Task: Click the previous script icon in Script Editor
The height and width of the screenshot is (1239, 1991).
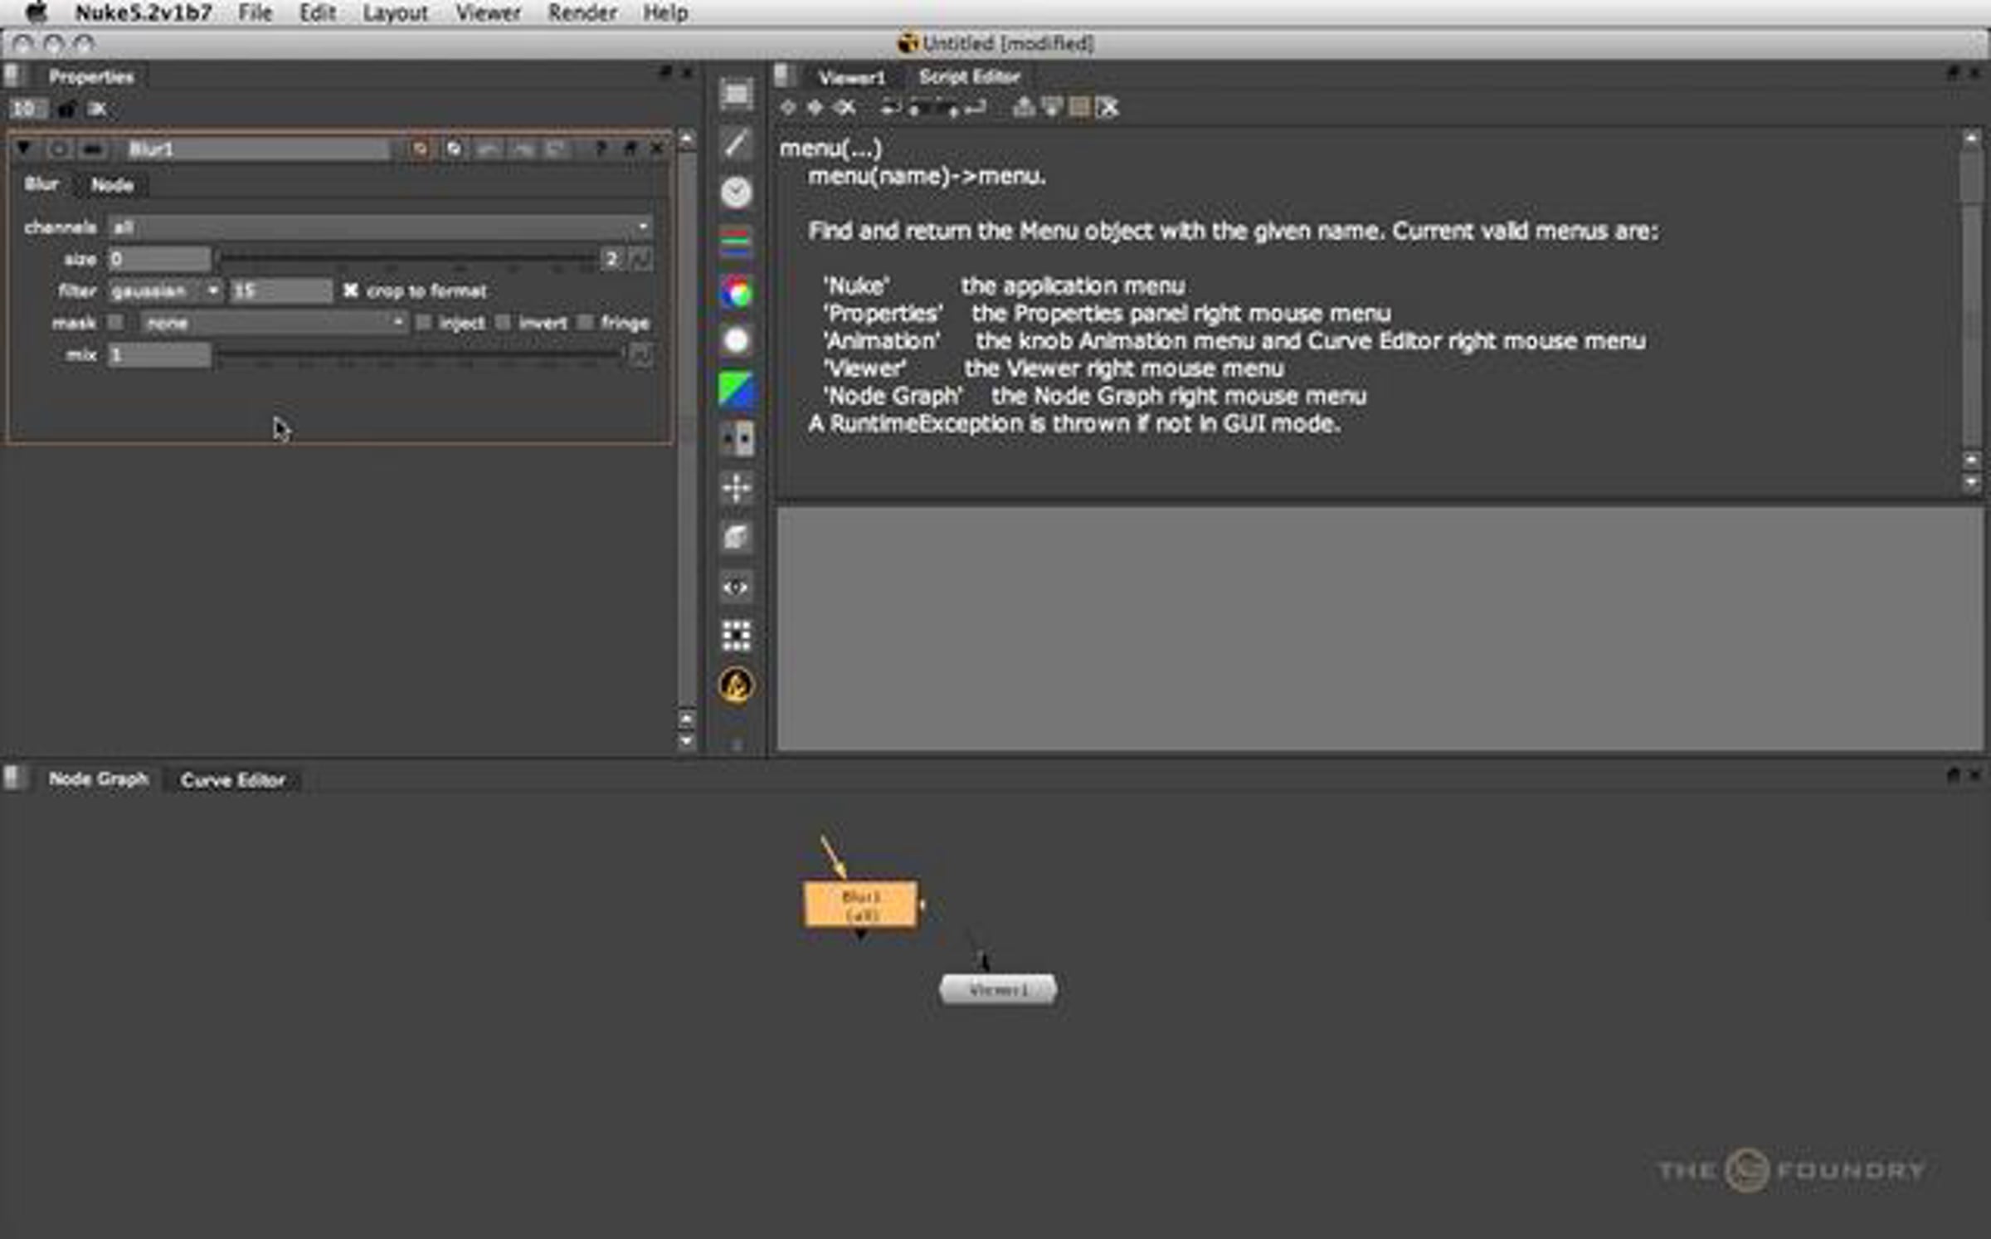Action: (788, 107)
